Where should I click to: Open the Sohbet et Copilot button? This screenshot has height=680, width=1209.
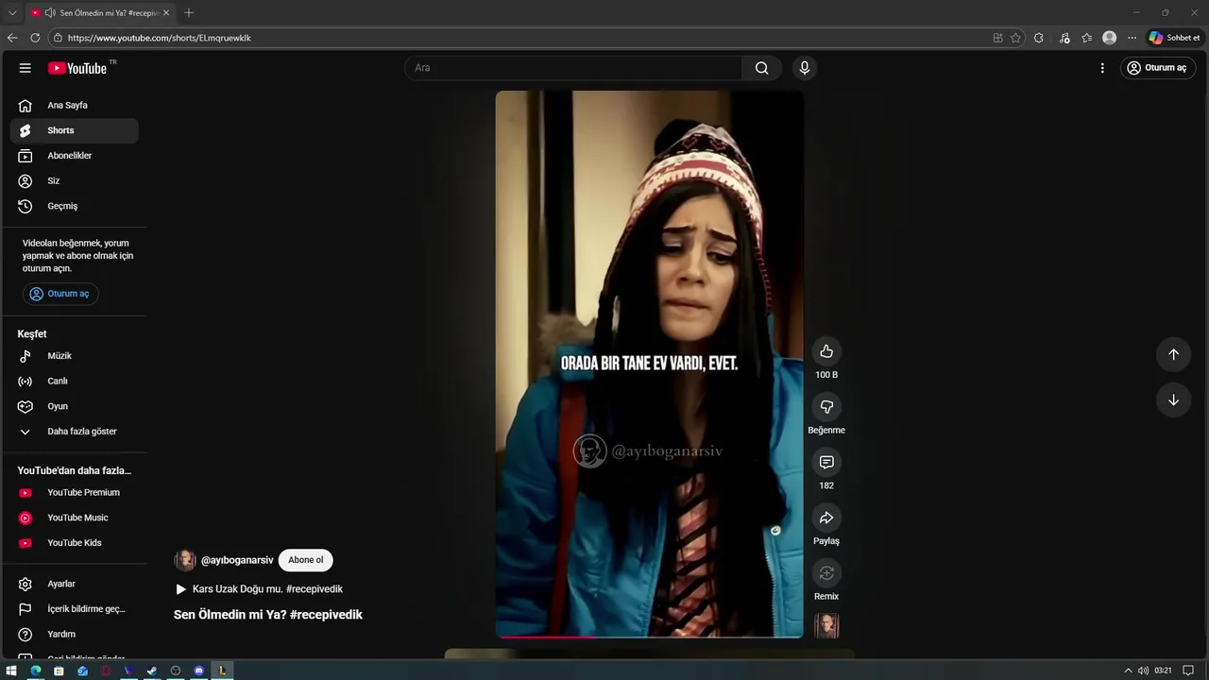tap(1174, 38)
